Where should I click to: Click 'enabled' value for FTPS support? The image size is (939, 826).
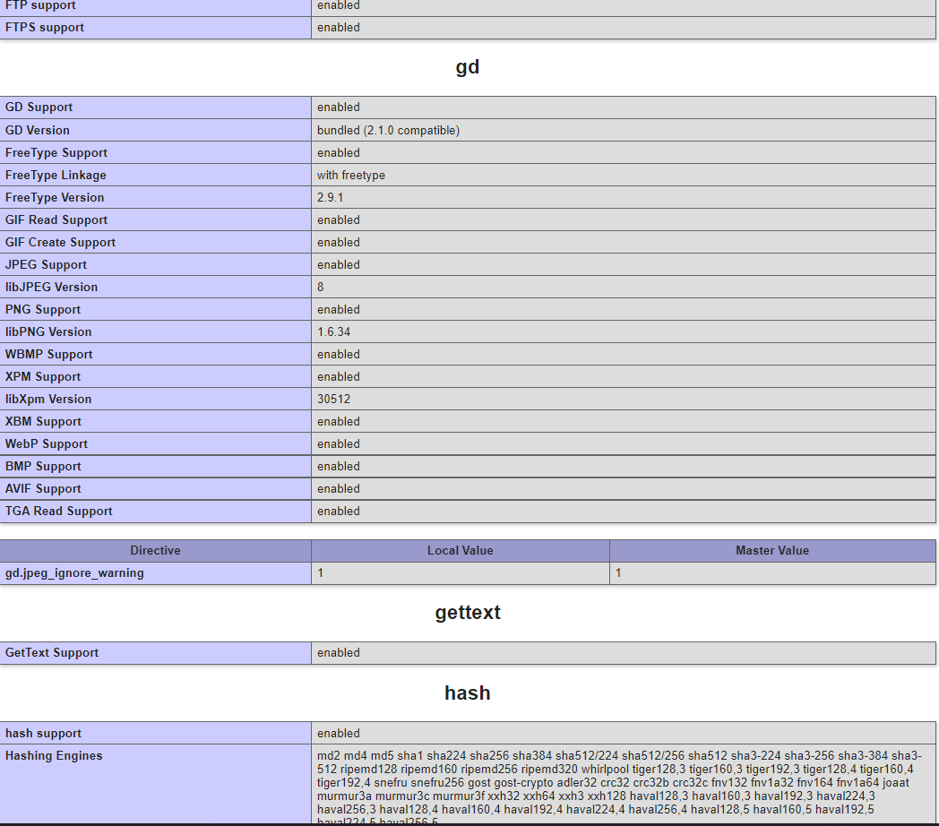pos(339,28)
